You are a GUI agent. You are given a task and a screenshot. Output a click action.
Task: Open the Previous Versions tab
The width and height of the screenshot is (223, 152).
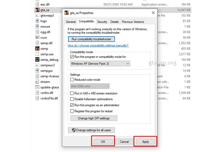(x=133, y=22)
